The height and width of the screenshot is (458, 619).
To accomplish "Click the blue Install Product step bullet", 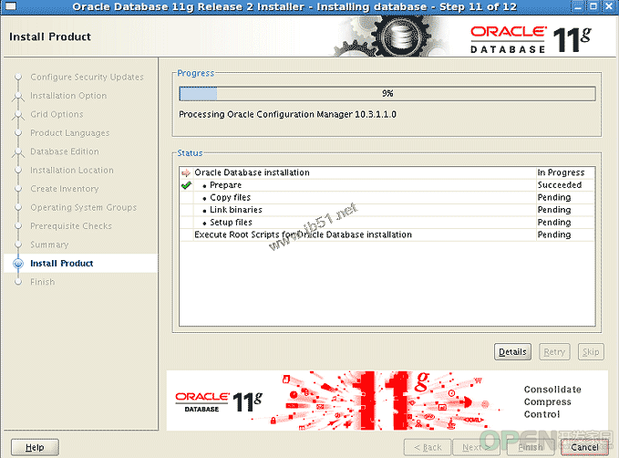I will [18, 263].
